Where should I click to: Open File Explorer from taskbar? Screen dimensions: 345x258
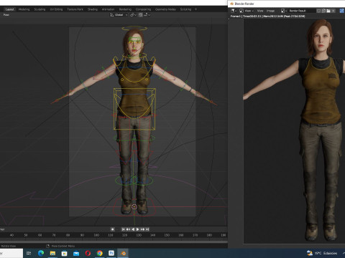coord(52,253)
